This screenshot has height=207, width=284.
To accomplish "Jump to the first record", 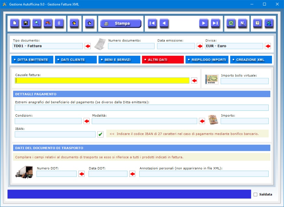I will pyautogui.click(x=152, y=23).
